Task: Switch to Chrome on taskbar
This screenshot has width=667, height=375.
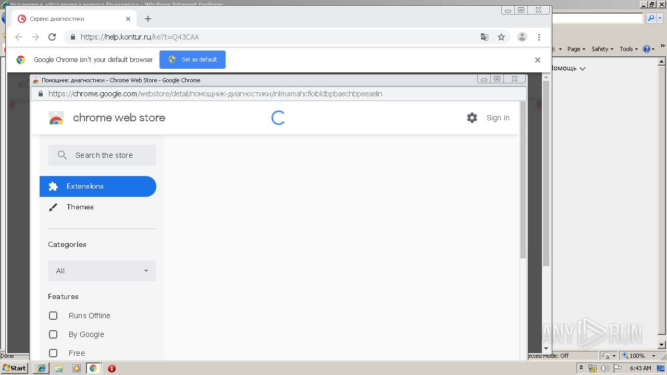Action: (93, 368)
